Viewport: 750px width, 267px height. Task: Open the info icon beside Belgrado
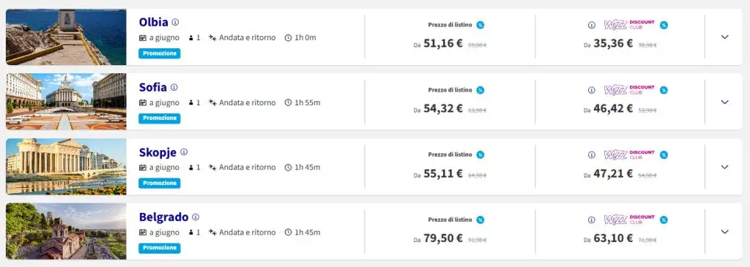[x=196, y=217]
